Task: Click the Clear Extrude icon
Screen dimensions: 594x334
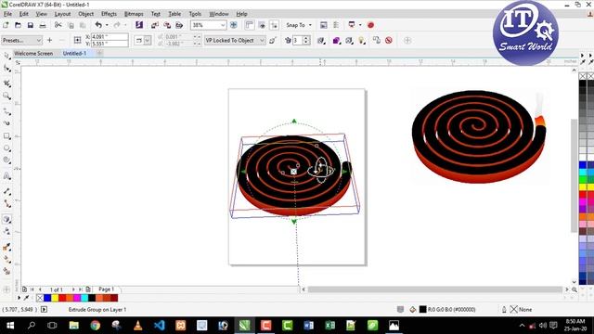Action: pos(389,40)
